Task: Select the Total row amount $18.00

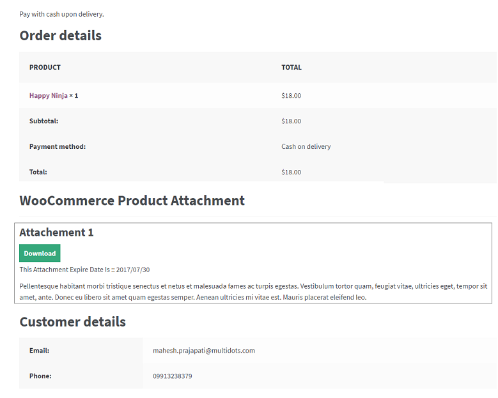Action: tap(291, 172)
